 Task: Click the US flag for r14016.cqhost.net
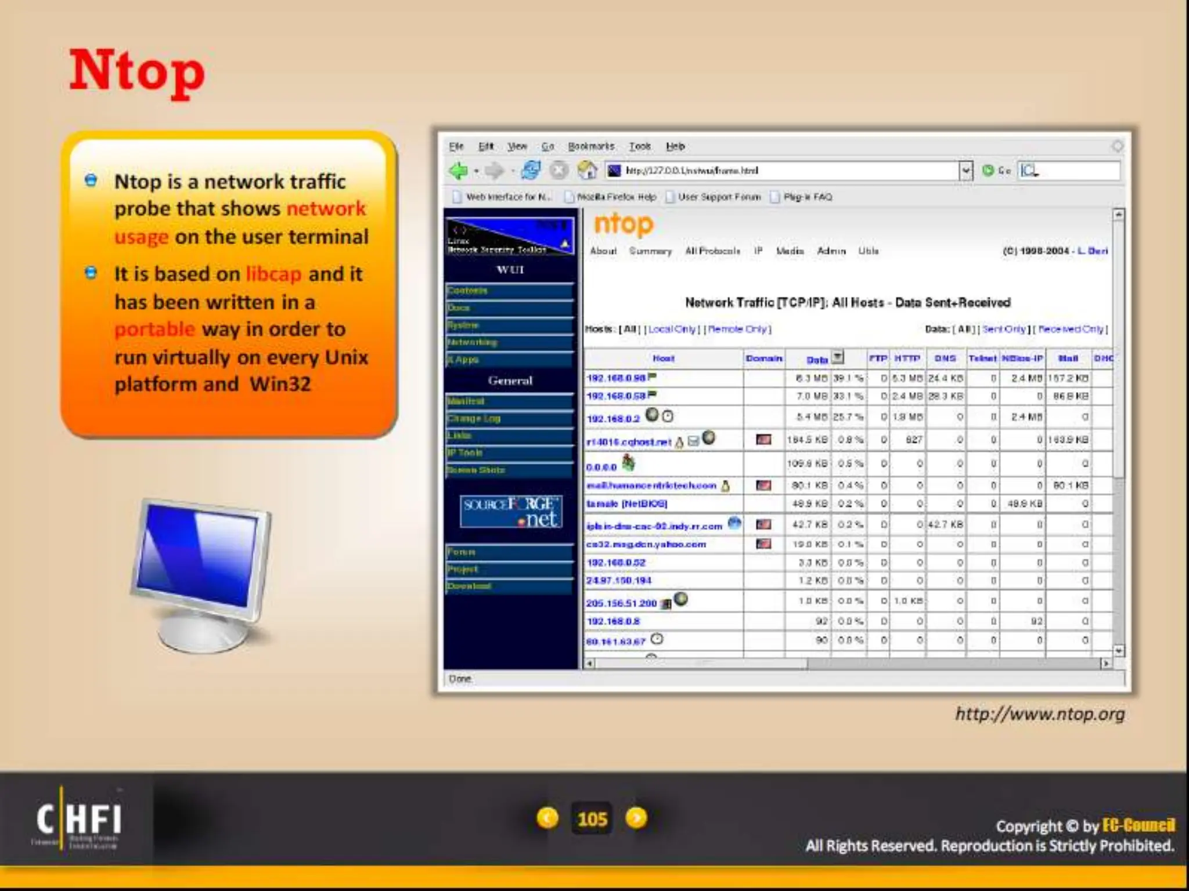763,440
